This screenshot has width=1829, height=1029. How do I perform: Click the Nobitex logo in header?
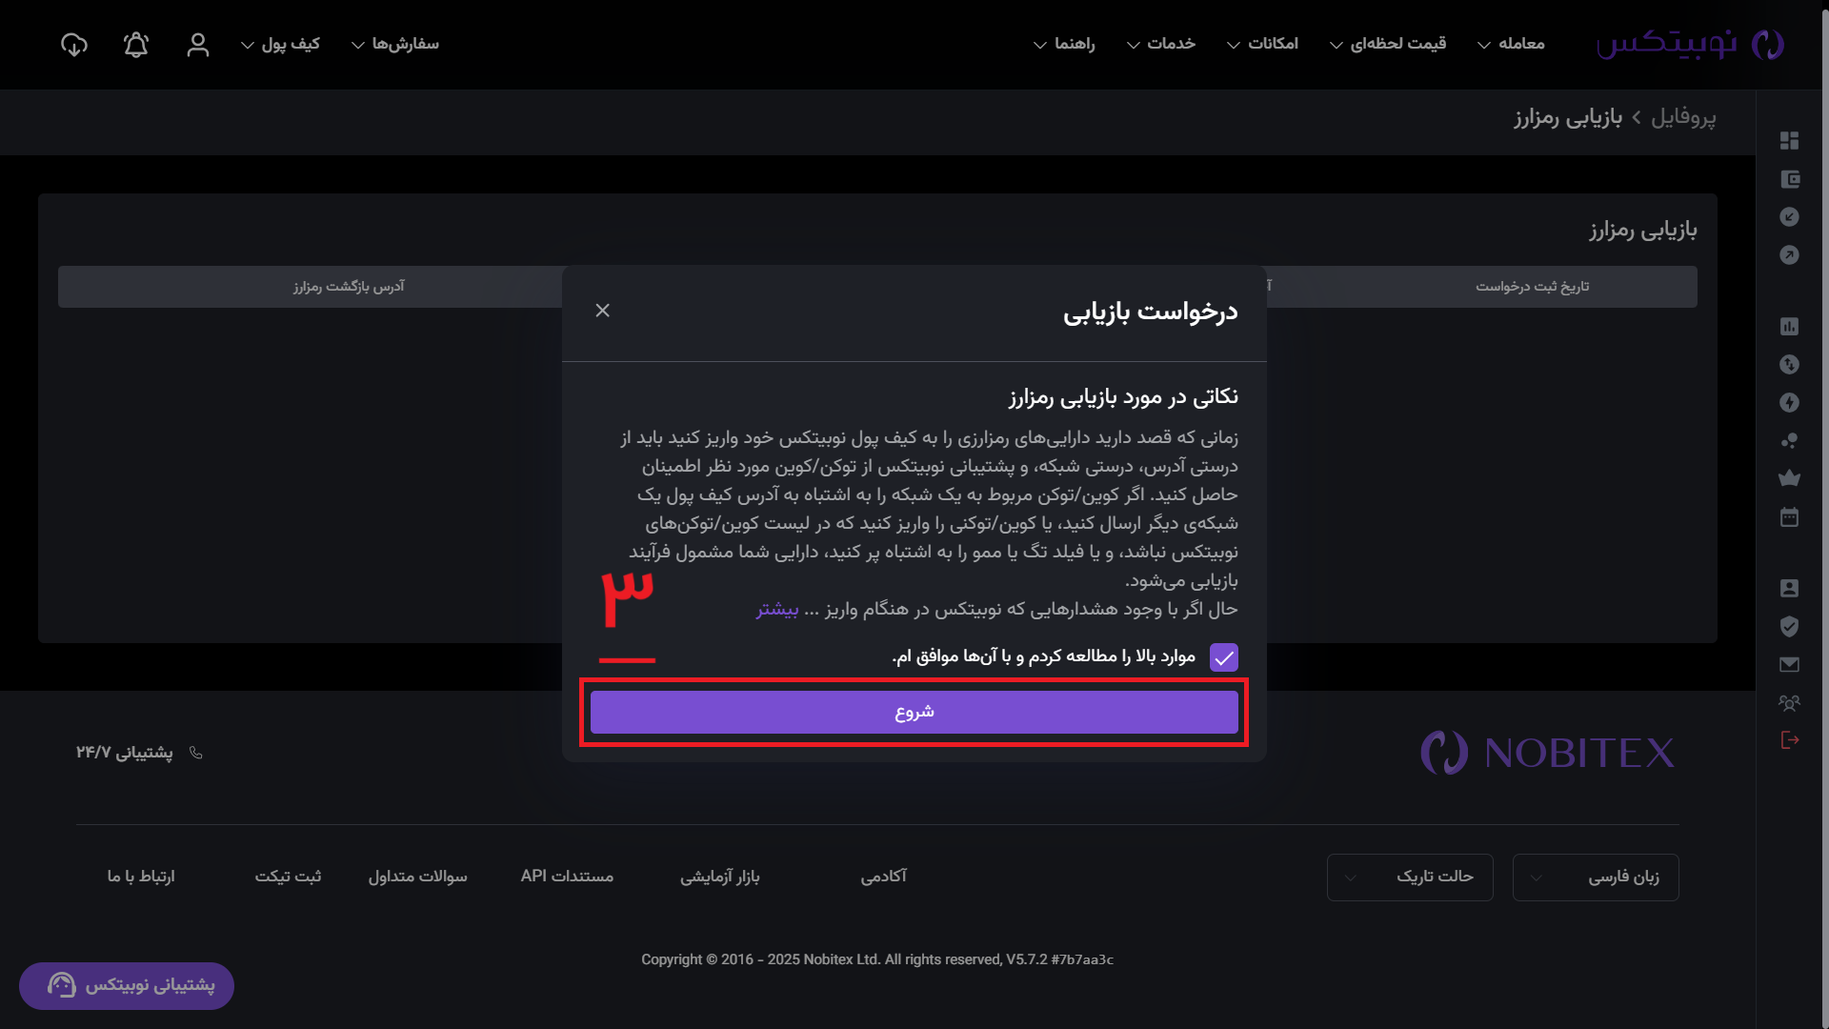1690,44
